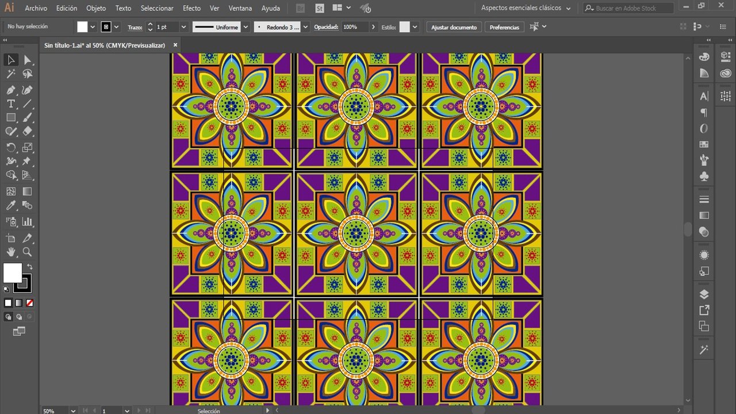Switch to the Sin título-1.ai document tab

[105, 45]
